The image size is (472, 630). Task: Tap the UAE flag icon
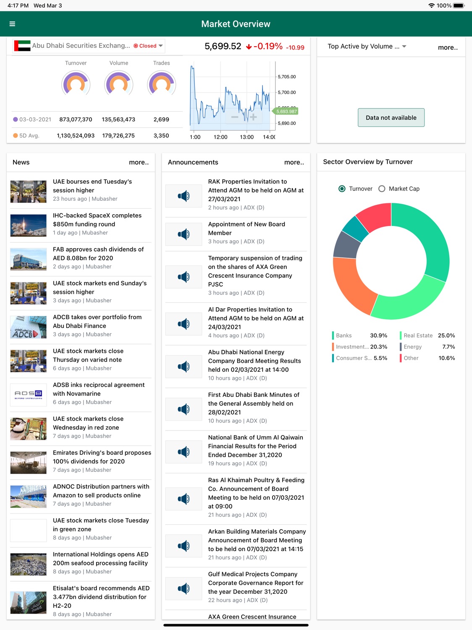click(x=22, y=46)
